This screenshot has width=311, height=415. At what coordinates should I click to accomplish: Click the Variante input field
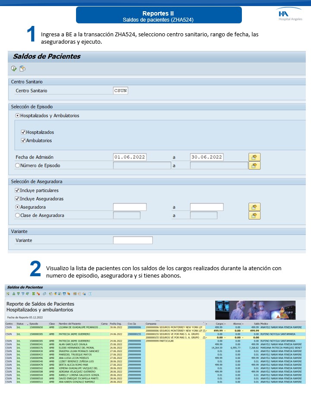[133, 240]
